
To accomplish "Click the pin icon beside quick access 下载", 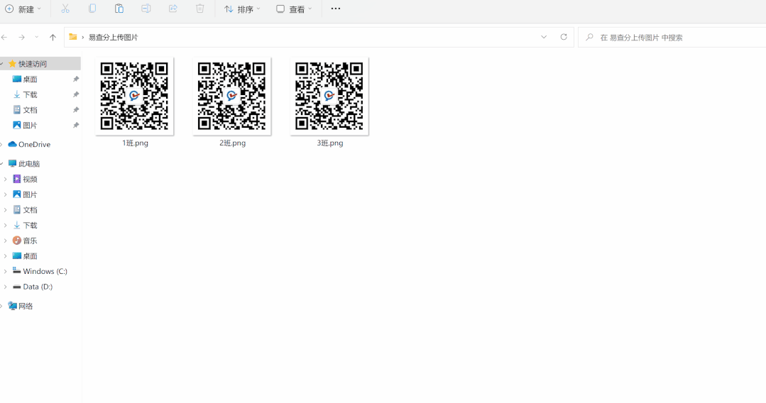I will [x=76, y=95].
